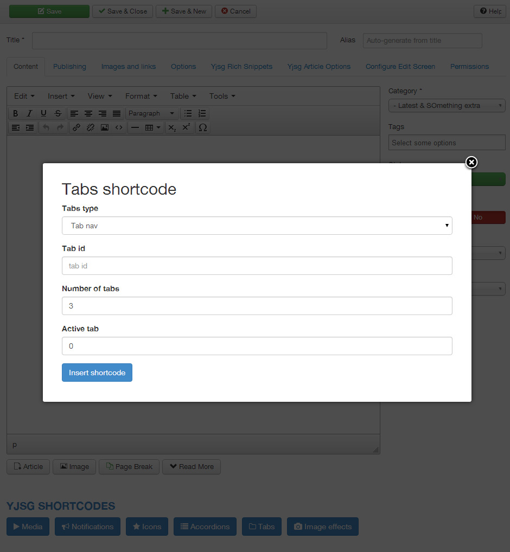The image size is (510, 552).
Task: Click the Save & Close button
Action: click(x=123, y=11)
